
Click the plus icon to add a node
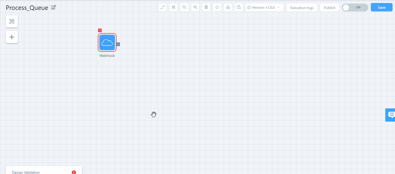[12, 37]
